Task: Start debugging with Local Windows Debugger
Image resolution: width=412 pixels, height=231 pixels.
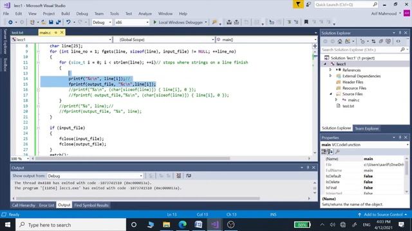Action: click(x=180, y=22)
